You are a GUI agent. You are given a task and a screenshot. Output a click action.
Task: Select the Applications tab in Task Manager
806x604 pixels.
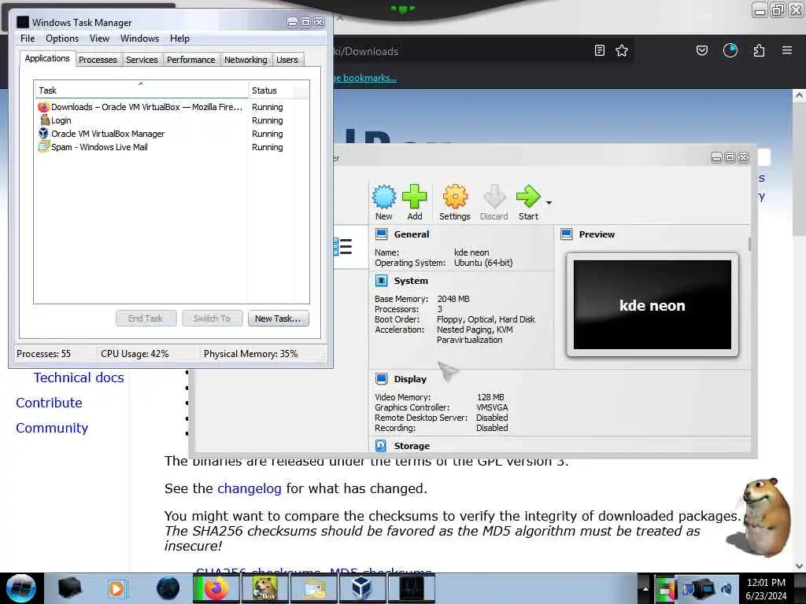(47, 58)
